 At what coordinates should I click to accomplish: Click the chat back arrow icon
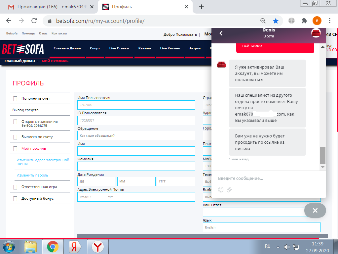(221, 33)
